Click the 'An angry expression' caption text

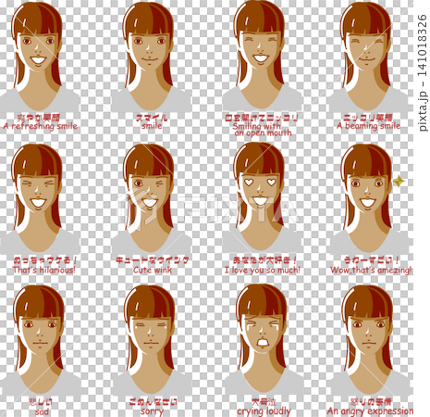point(370,411)
